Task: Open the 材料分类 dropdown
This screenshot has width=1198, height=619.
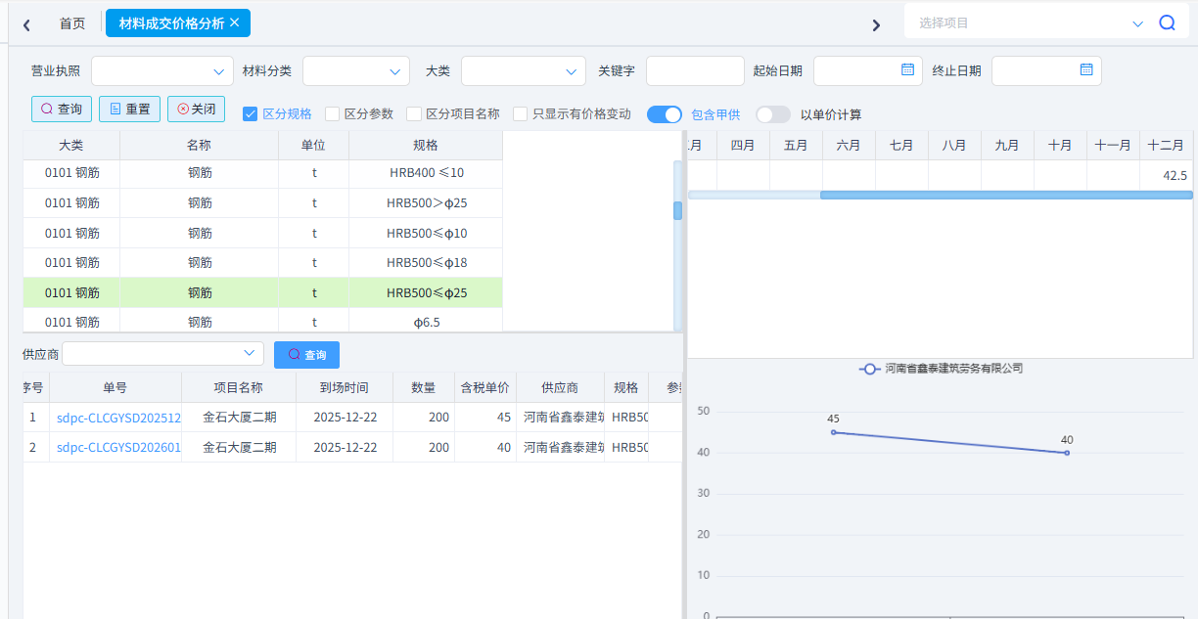Action: 356,71
